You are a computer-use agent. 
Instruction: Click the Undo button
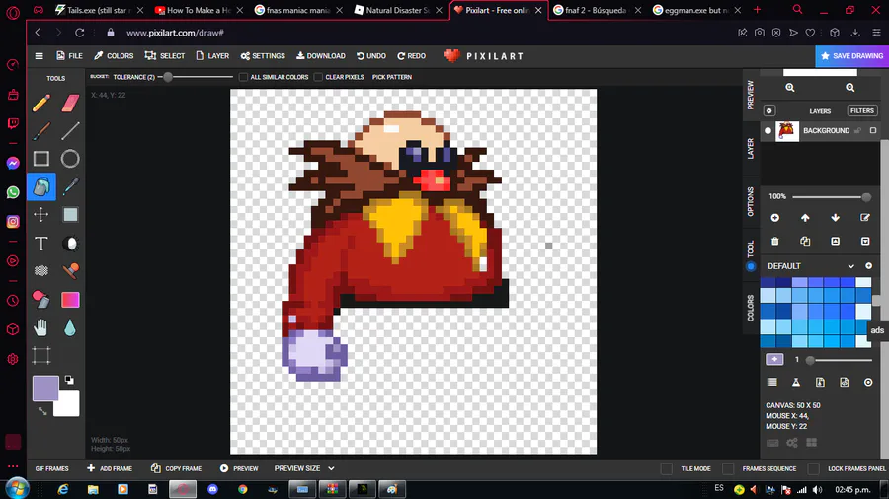pos(371,56)
